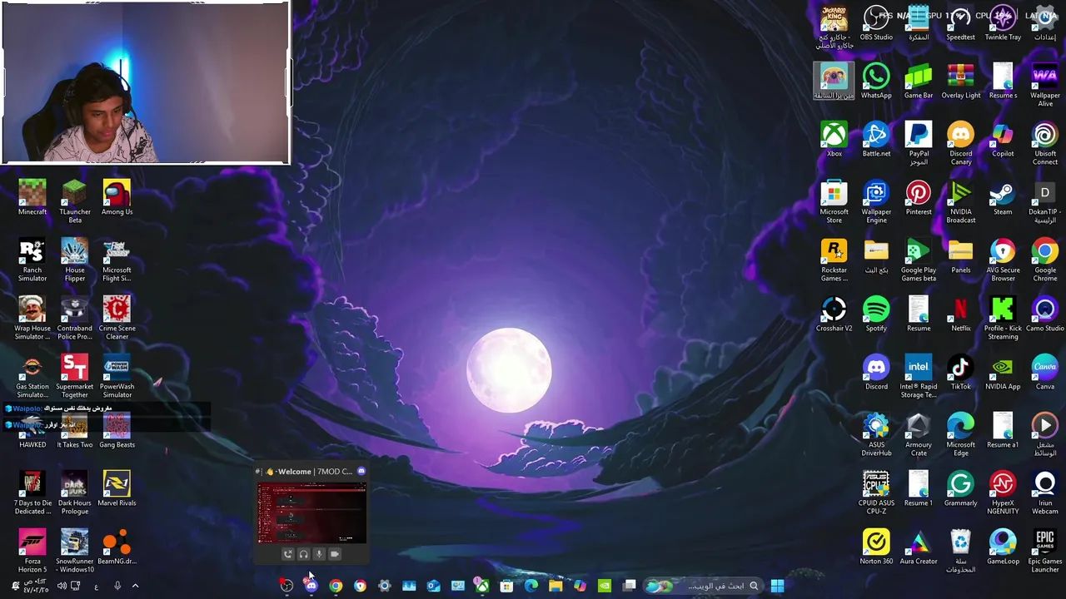The height and width of the screenshot is (599, 1066).
Task: Open the Windows Start button
Action: pos(777,586)
